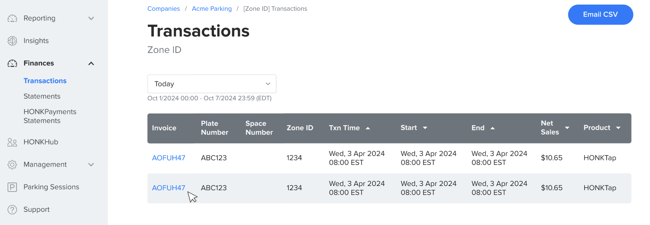Collapse the Finances section chevron

pos(91,63)
